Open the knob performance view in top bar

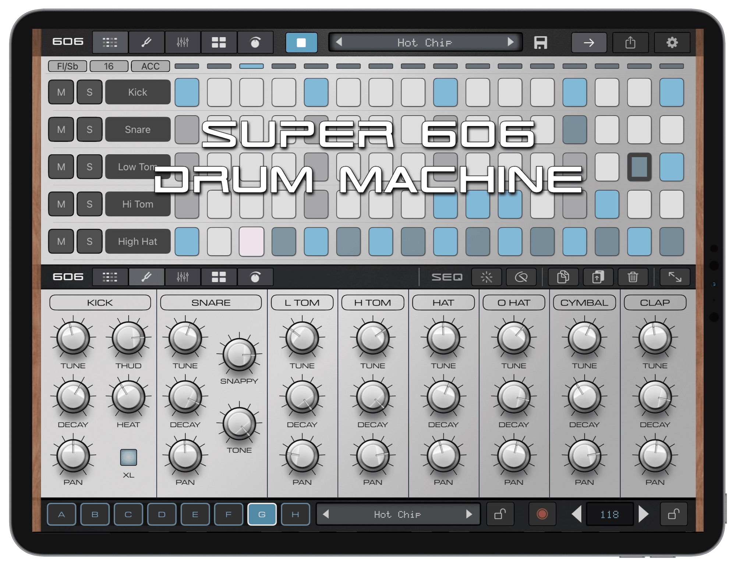click(255, 42)
